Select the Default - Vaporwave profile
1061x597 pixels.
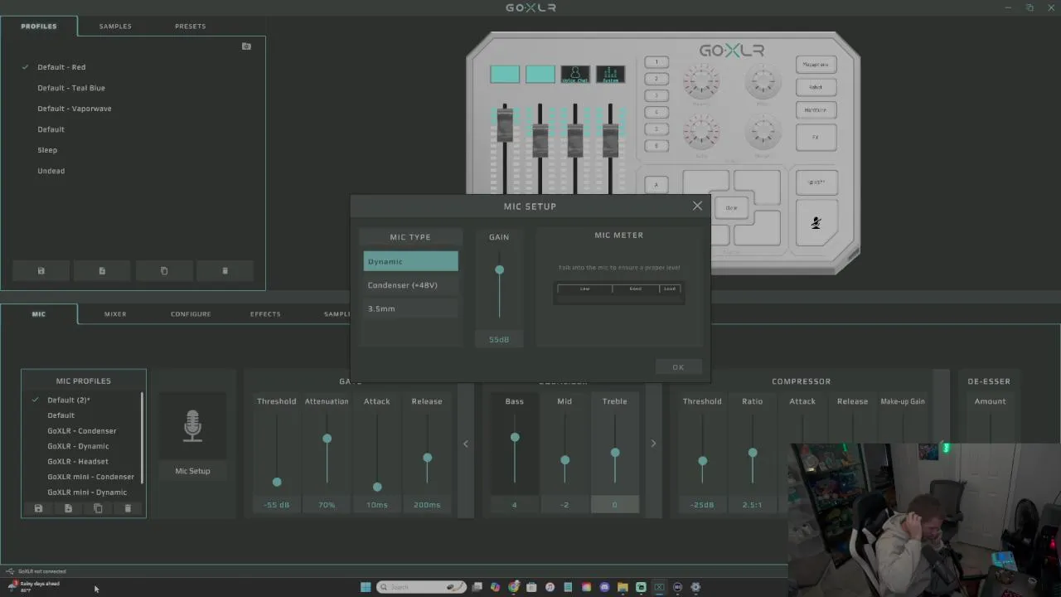pyautogui.click(x=75, y=109)
